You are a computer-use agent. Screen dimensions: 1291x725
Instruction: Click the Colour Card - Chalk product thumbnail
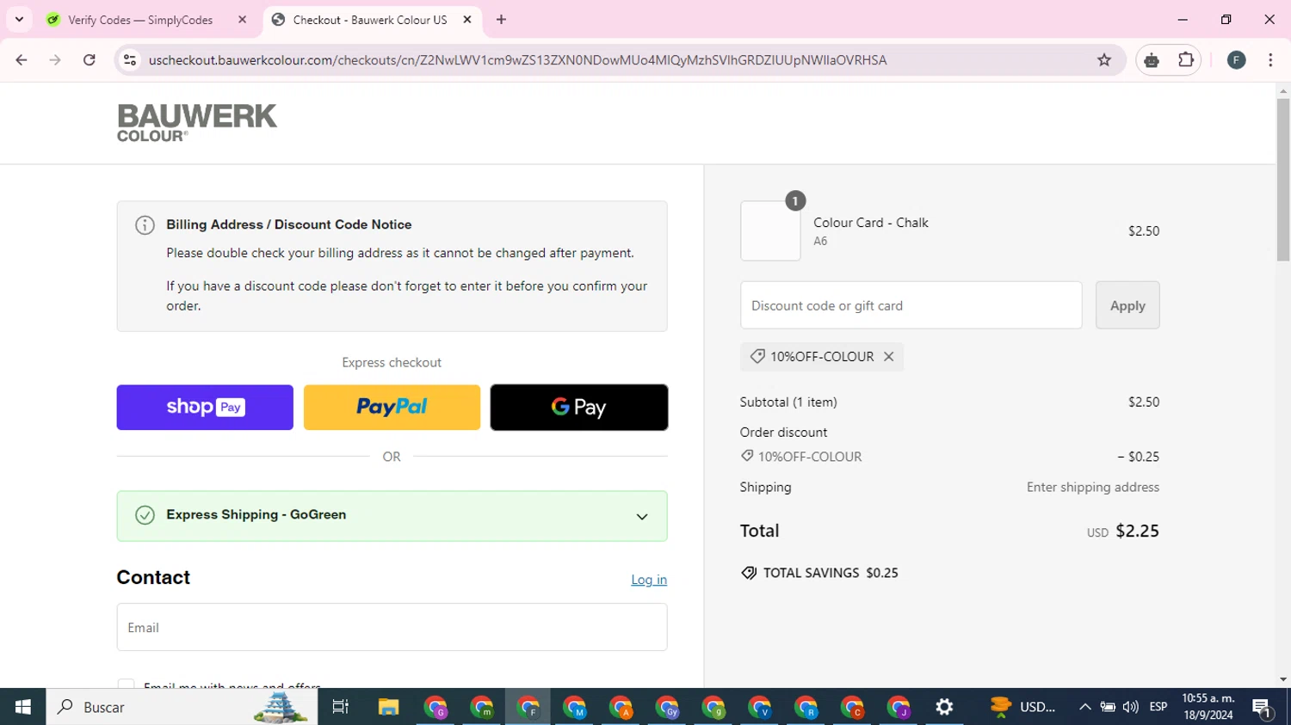tap(770, 230)
